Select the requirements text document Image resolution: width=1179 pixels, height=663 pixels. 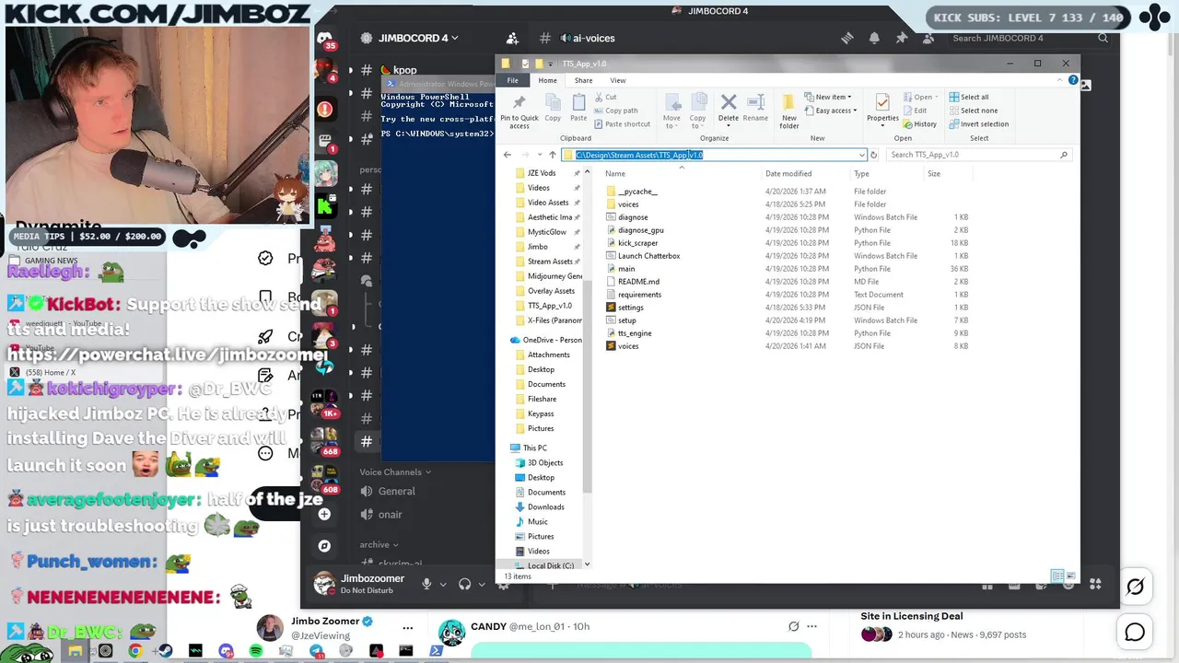639,295
